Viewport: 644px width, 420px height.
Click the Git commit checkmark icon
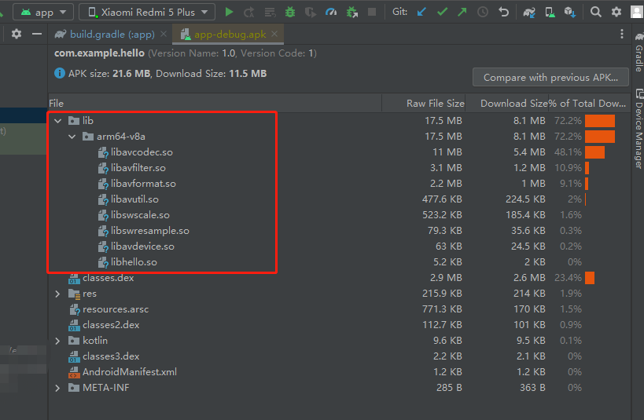(x=442, y=12)
